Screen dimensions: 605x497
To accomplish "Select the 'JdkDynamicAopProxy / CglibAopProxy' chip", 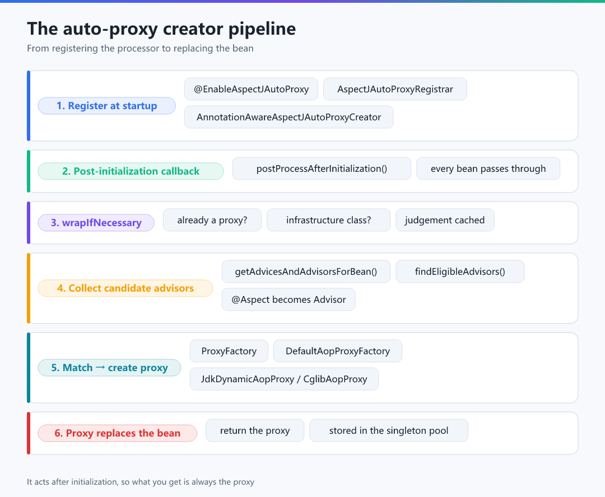I will (284, 379).
